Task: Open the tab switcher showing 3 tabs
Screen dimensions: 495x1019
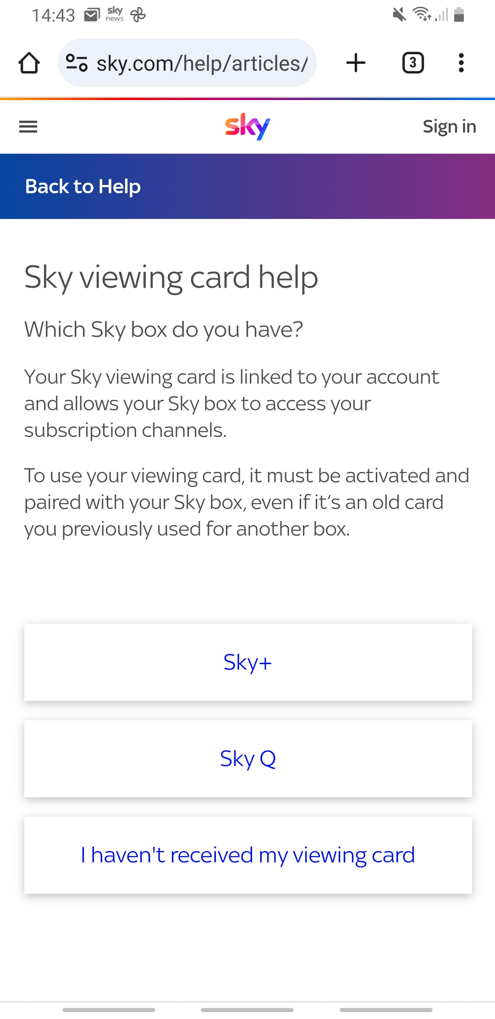Action: click(x=412, y=63)
